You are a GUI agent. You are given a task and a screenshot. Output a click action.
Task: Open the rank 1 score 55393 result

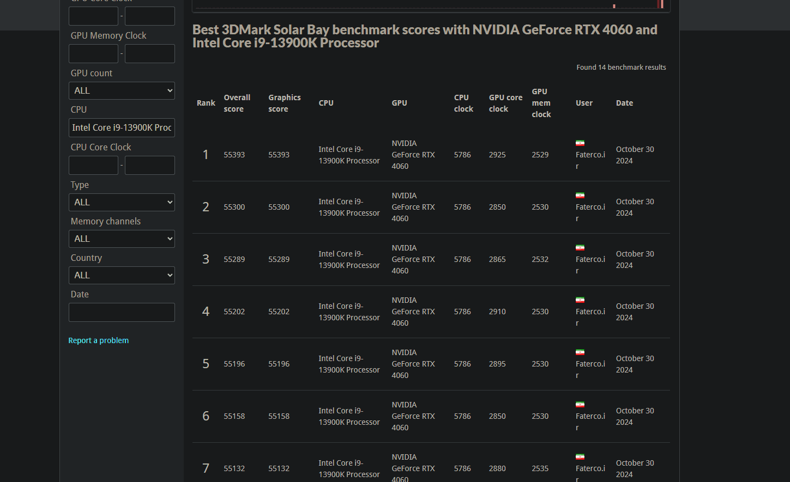click(x=234, y=155)
